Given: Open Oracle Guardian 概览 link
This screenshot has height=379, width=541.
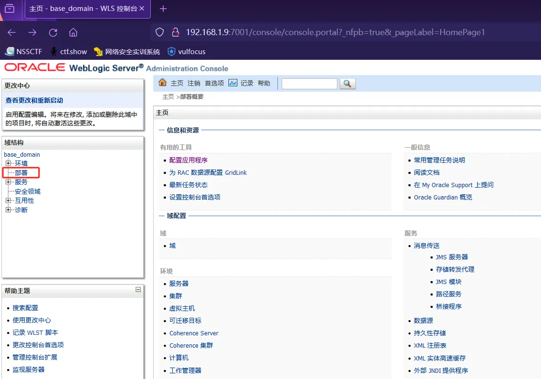Looking at the screenshot, I should coord(443,198).
